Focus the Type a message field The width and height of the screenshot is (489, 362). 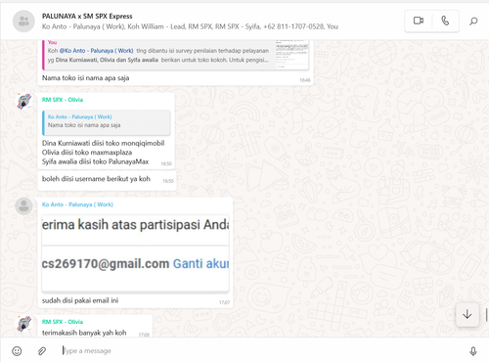[x=261, y=351]
